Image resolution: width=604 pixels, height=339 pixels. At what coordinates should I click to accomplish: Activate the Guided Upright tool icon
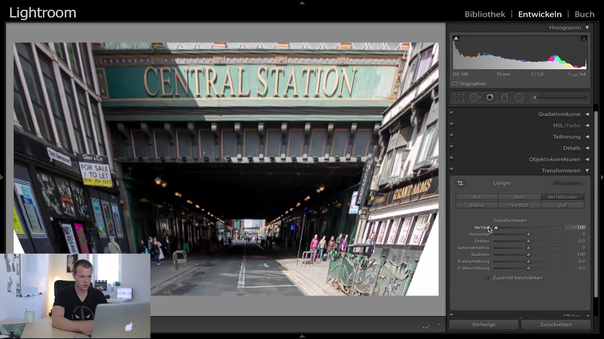(460, 183)
